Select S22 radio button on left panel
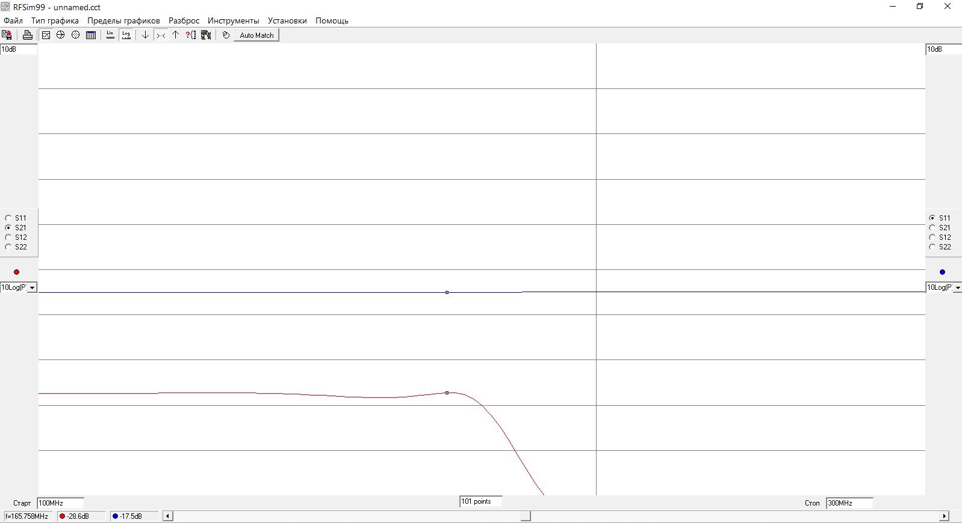The image size is (962, 523). tap(8, 247)
